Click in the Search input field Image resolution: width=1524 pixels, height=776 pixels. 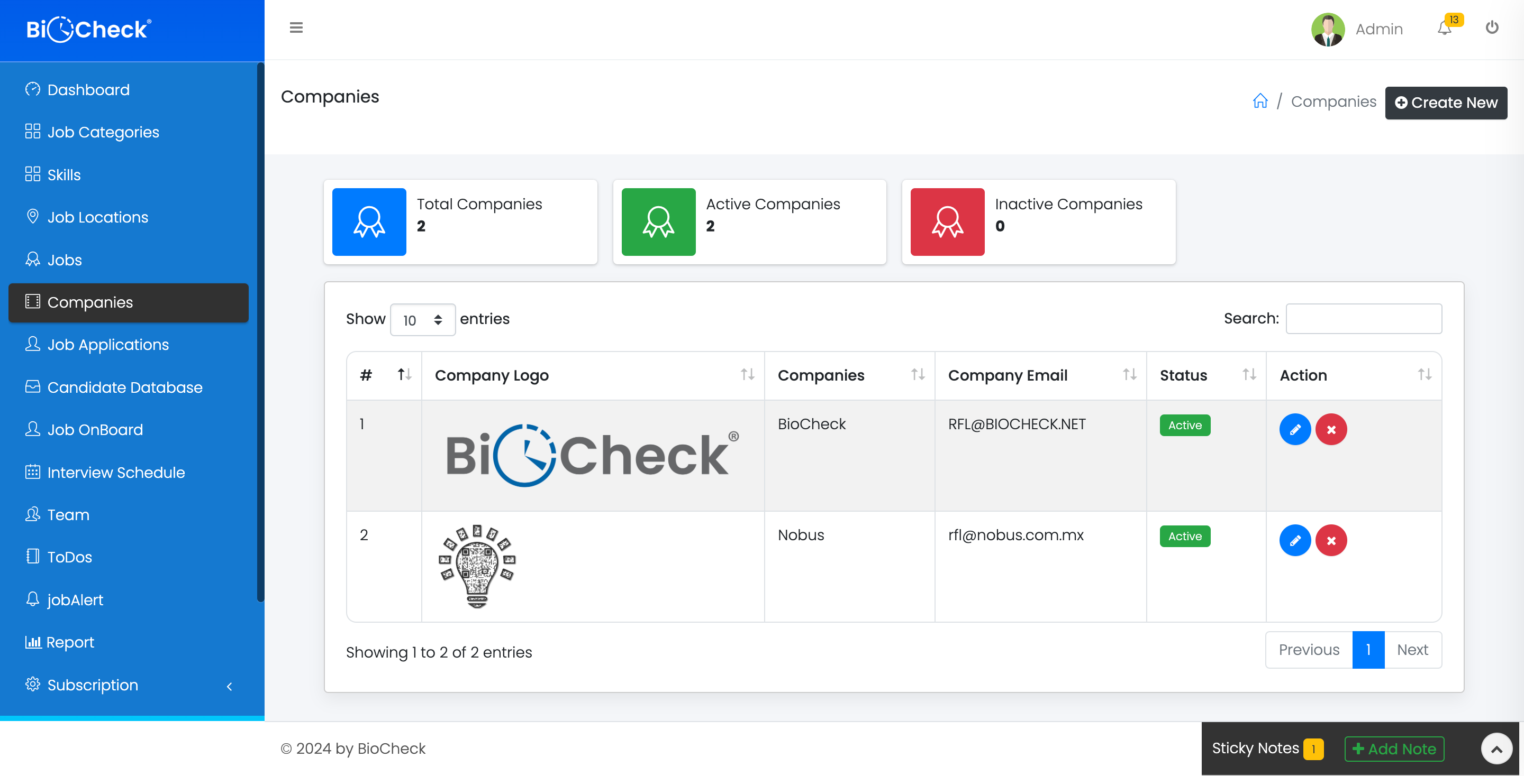click(1364, 319)
